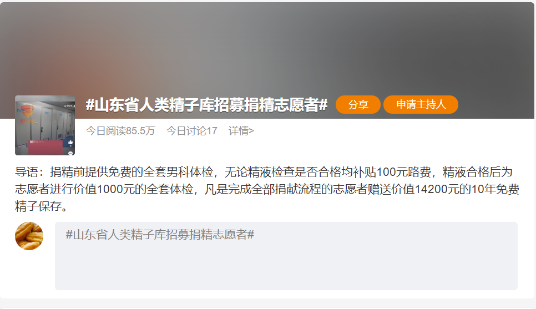Click empty area below the hashtag placeholder
Image resolution: width=536 pixels, height=309 pixels.
(286, 267)
